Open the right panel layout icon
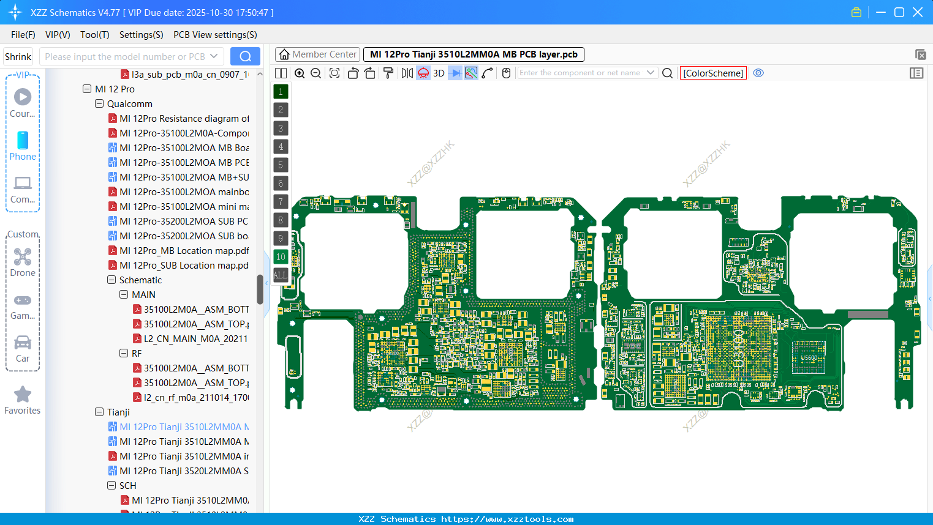The width and height of the screenshot is (933, 525). click(x=916, y=73)
